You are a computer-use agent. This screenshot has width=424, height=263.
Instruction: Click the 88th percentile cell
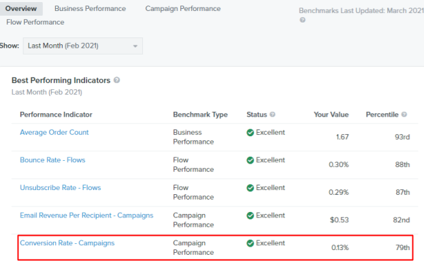402,164
